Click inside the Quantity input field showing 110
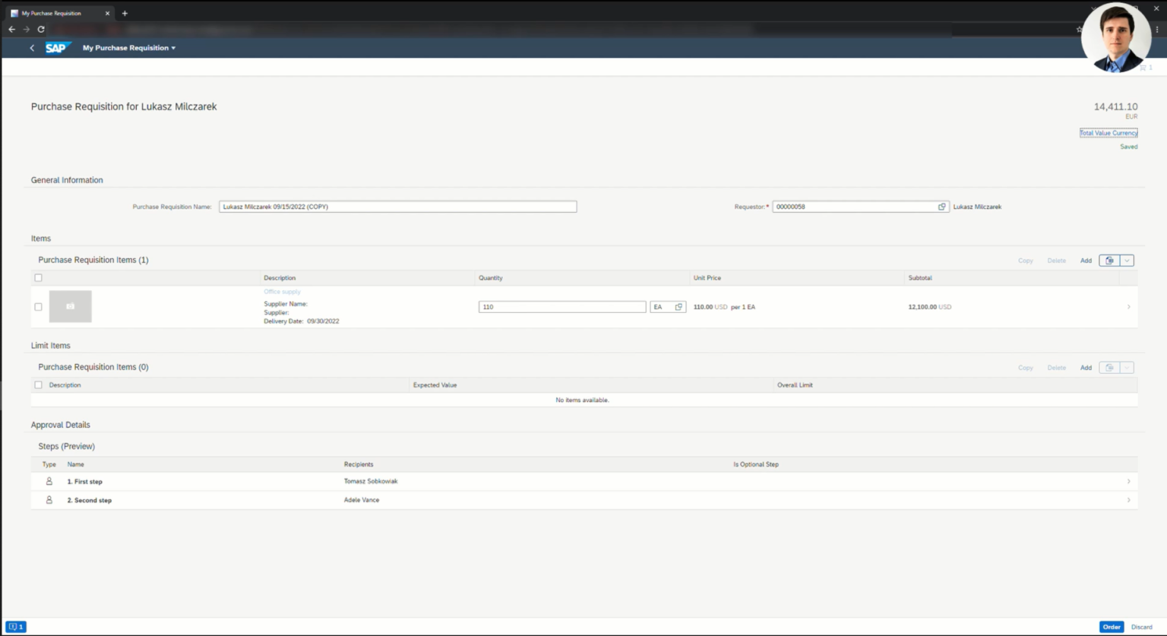This screenshot has width=1167, height=636. point(562,306)
